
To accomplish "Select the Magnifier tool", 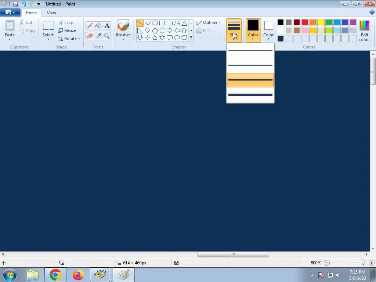I will (107, 36).
